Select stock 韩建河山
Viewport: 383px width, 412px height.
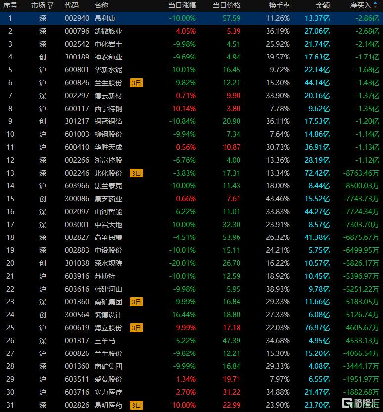(108, 289)
